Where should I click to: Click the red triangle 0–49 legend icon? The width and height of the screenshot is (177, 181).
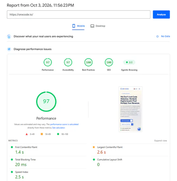(x=27, y=134)
